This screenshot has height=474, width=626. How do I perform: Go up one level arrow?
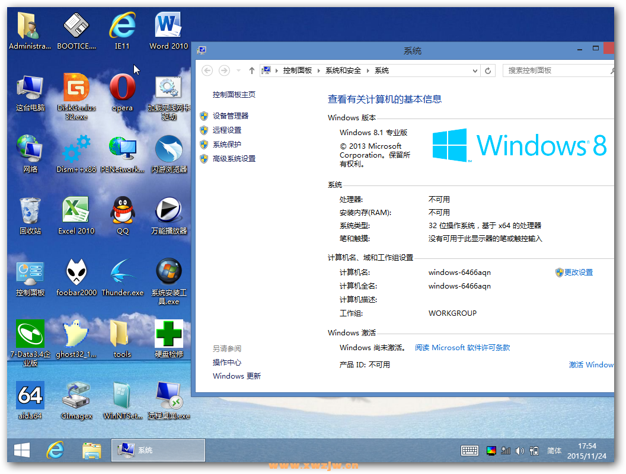point(251,71)
